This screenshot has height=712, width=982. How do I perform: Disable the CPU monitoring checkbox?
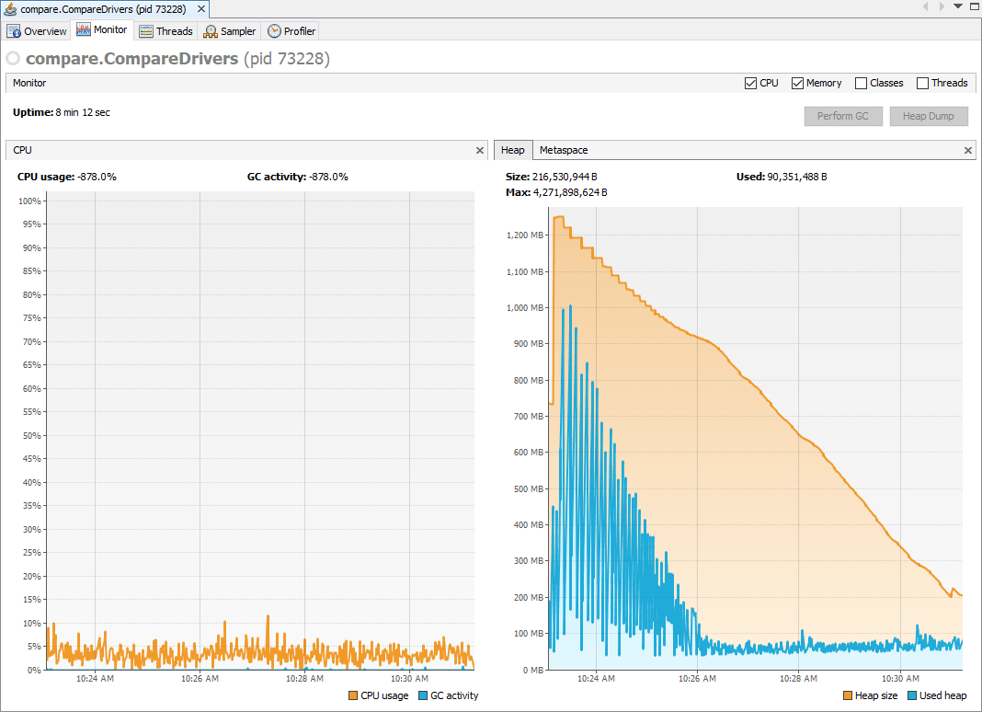(x=750, y=83)
